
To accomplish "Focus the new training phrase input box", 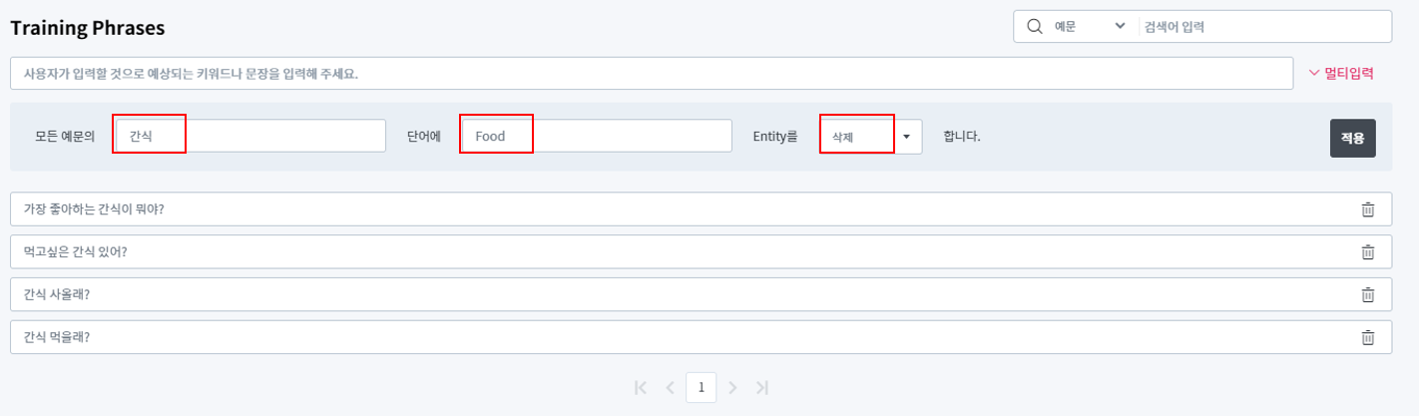I will [652, 74].
